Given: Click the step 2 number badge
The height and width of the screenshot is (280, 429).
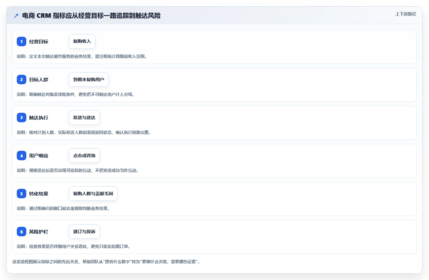Looking at the screenshot, I should point(22,80).
